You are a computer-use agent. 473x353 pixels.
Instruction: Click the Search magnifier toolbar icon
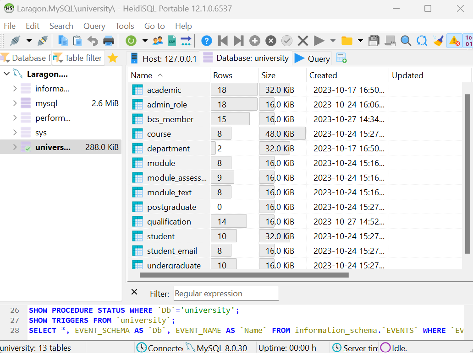pos(406,40)
